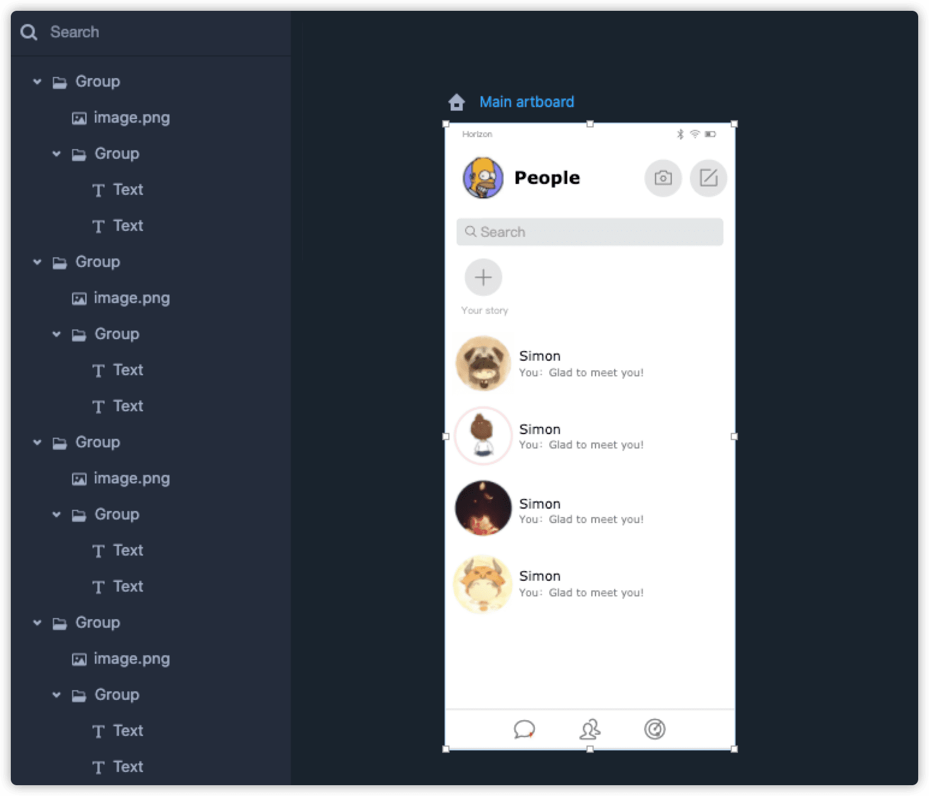Click the Search field in phone mockup

(589, 231)
